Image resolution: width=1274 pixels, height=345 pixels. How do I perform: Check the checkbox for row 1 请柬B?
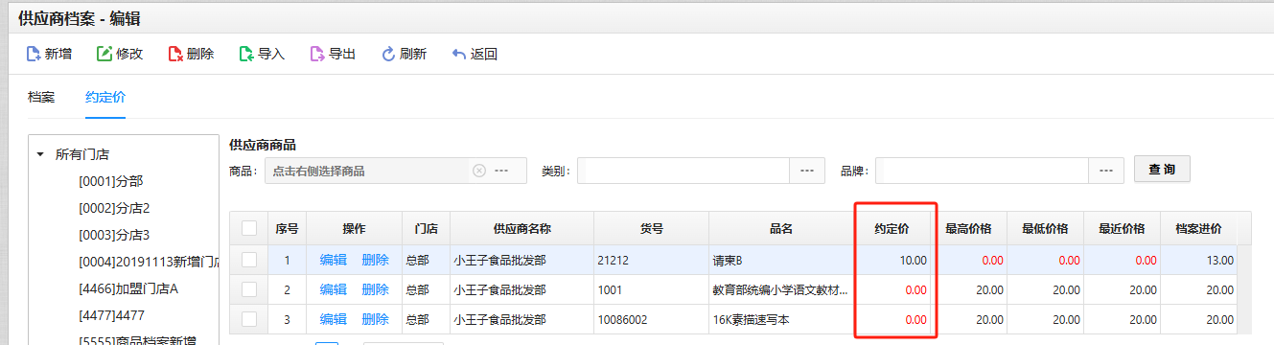249,260
